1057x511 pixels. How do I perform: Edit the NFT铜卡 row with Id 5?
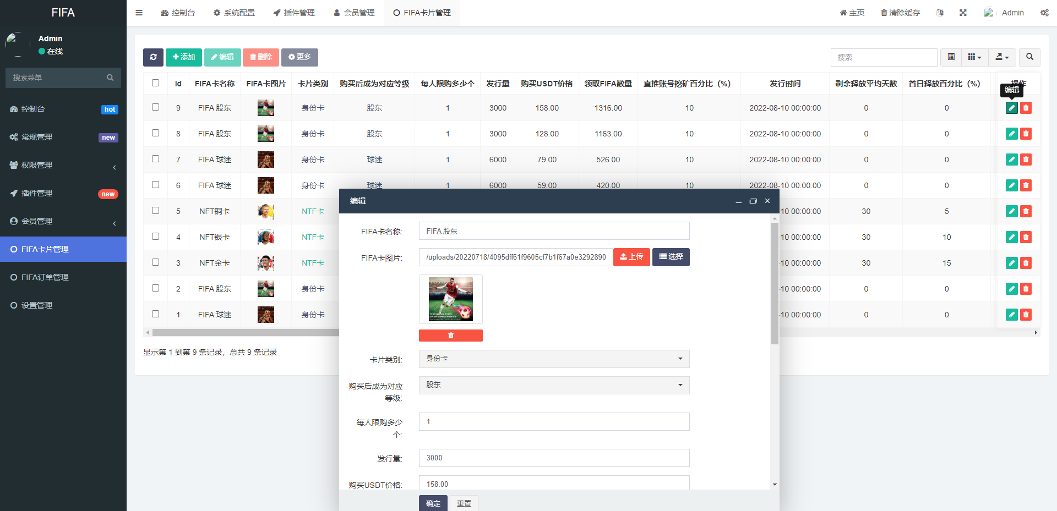click(x=1012, y=211)
